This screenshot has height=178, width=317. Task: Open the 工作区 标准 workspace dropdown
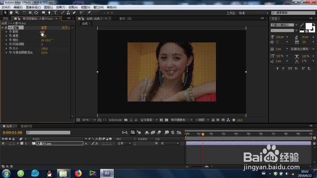253,13
